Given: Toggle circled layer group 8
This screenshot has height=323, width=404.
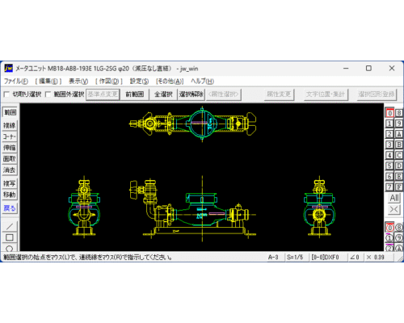Looking at the screenshot, I should [399, 228].
